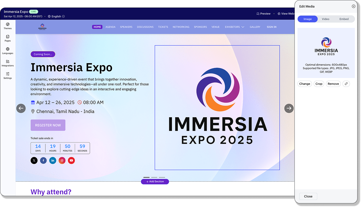Click the Close button in Edit Media

coord(308,196)
